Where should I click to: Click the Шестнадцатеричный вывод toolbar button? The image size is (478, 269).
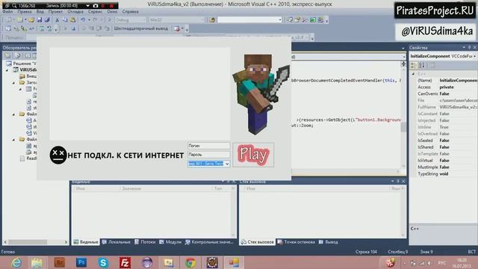tap(141, 28)
